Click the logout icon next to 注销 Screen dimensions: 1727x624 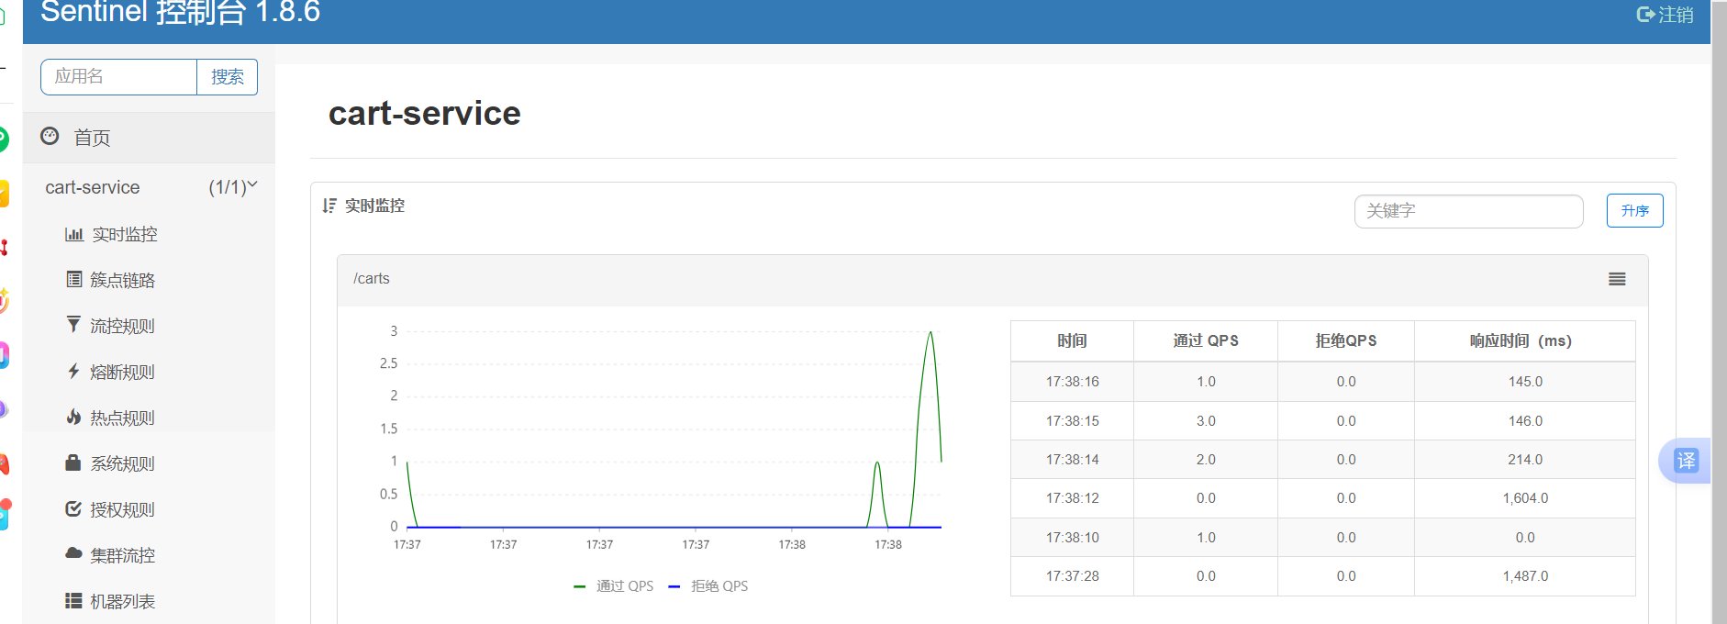coord(1645,15)
